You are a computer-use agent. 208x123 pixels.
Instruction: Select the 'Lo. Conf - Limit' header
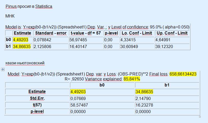click(x=137, y=33)
